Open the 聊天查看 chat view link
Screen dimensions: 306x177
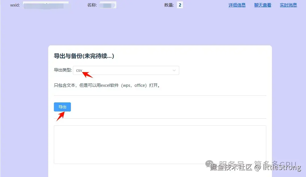point(262,5)
